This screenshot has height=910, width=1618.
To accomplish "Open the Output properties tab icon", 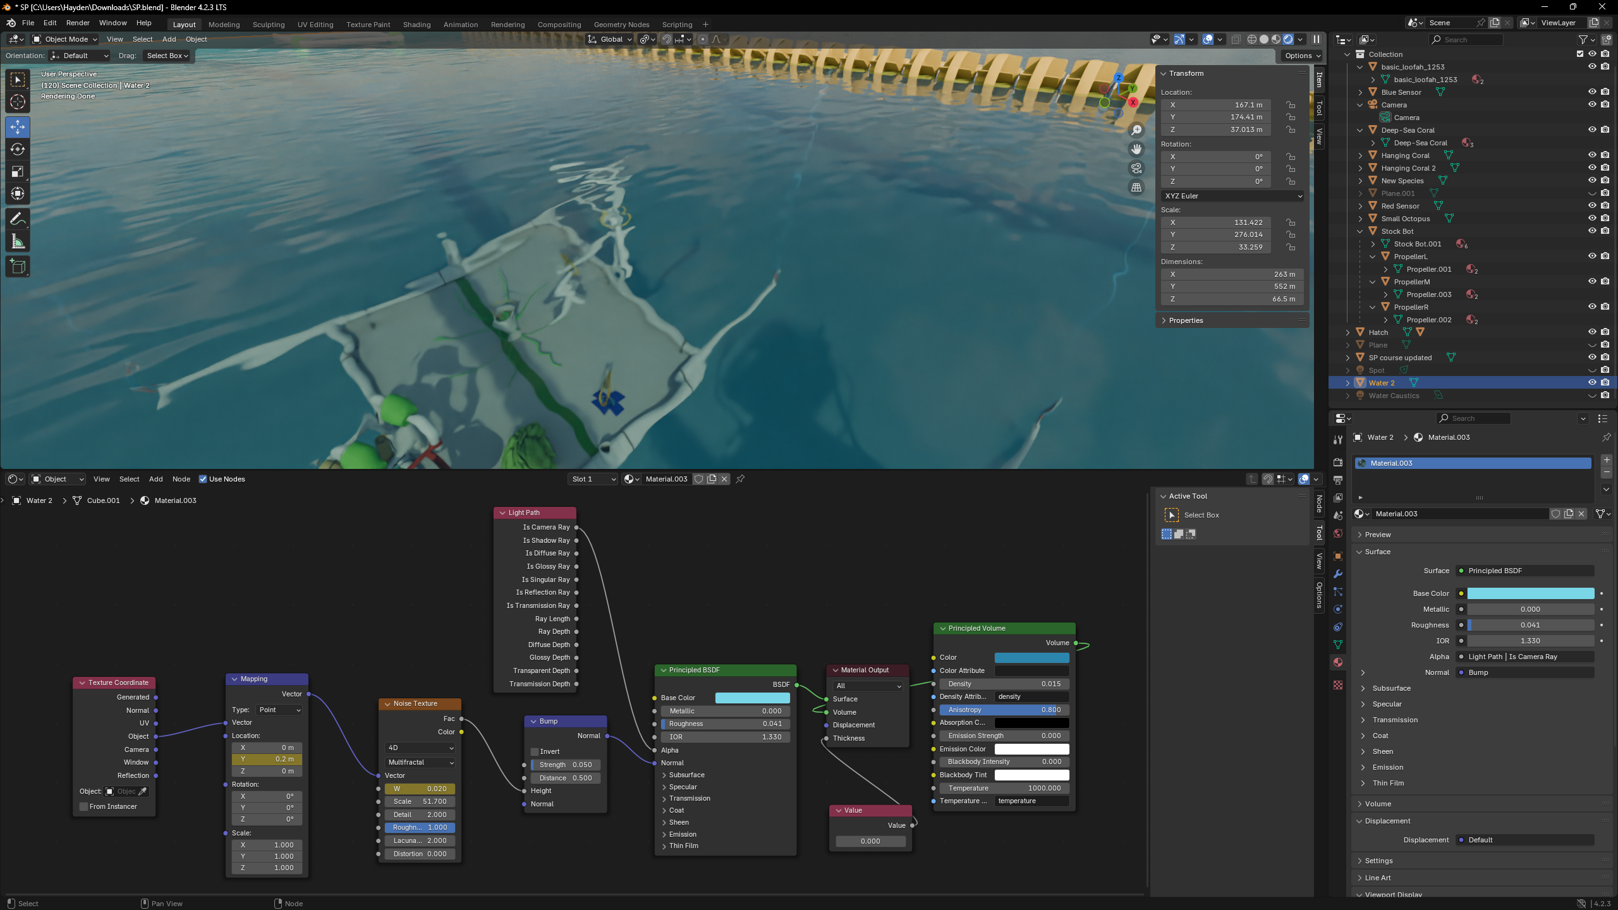I will coord(1338,480).
